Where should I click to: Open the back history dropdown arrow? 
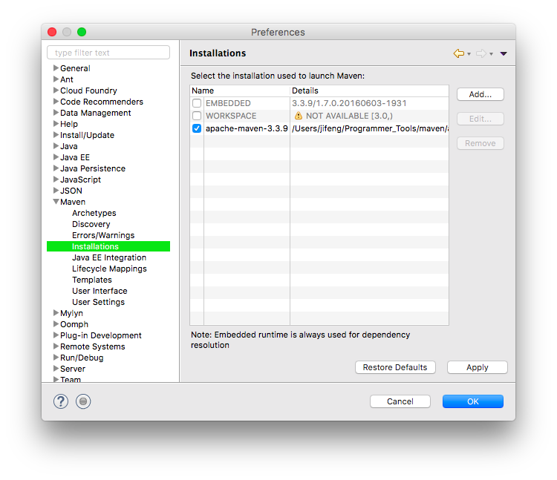469,54
